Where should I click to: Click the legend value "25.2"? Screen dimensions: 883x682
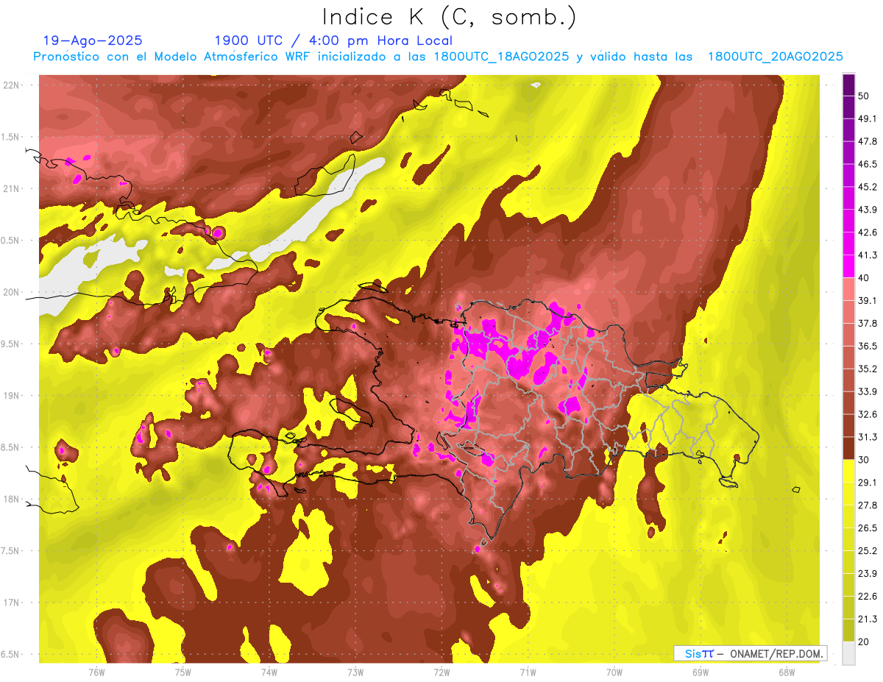(x=868, y=551)
